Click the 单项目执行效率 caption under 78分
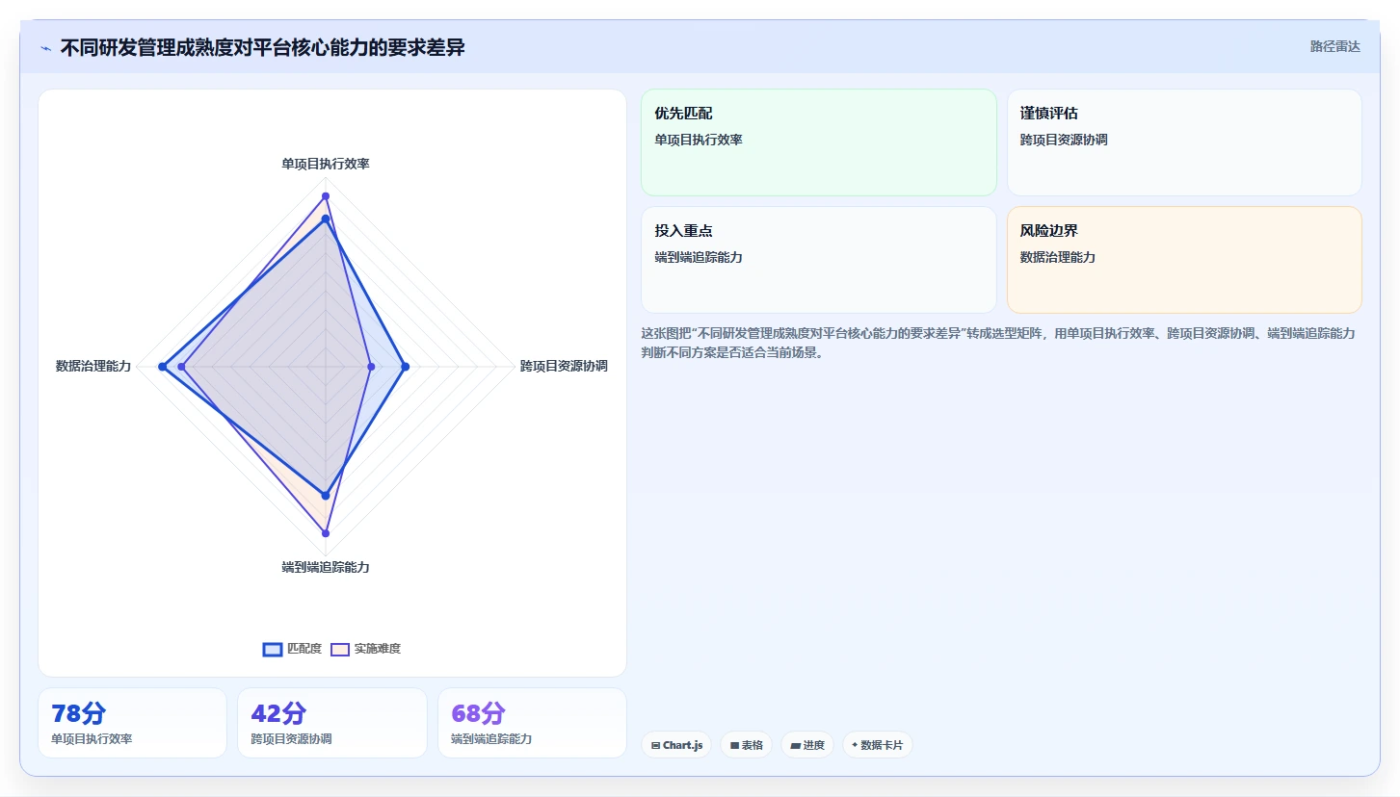Screen dimensions: 1400x797 click(92, 739)
